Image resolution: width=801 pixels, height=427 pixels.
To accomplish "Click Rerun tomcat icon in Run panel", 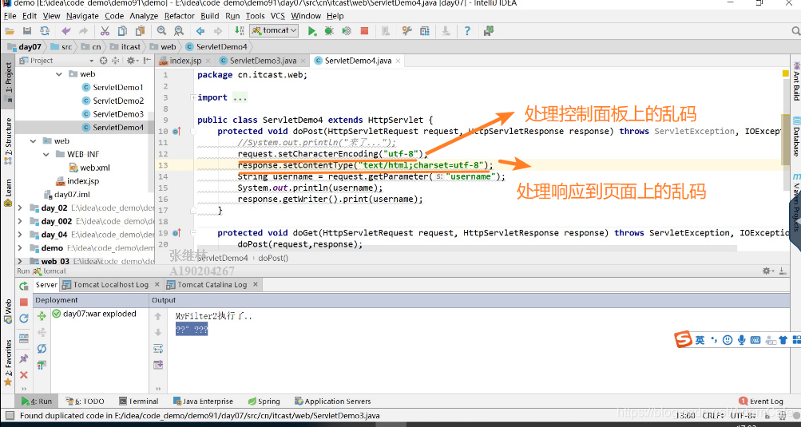I will (23, 286).
